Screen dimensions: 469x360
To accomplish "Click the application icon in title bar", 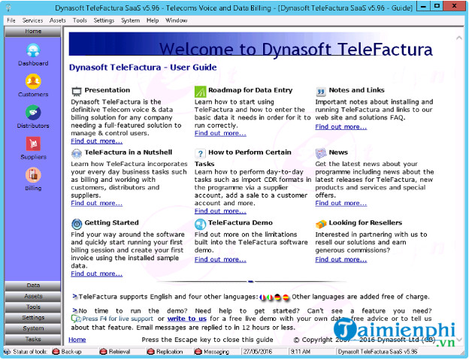I will pyautogui.click(x=8, y=8).
